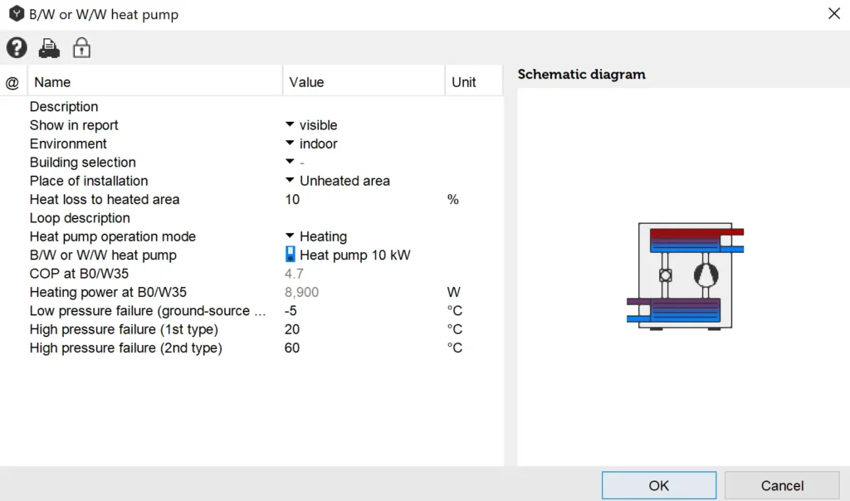This screenshot has height=501, width=850.
Task: Expand the Building selection dropdown
Action: click(290, 162)
